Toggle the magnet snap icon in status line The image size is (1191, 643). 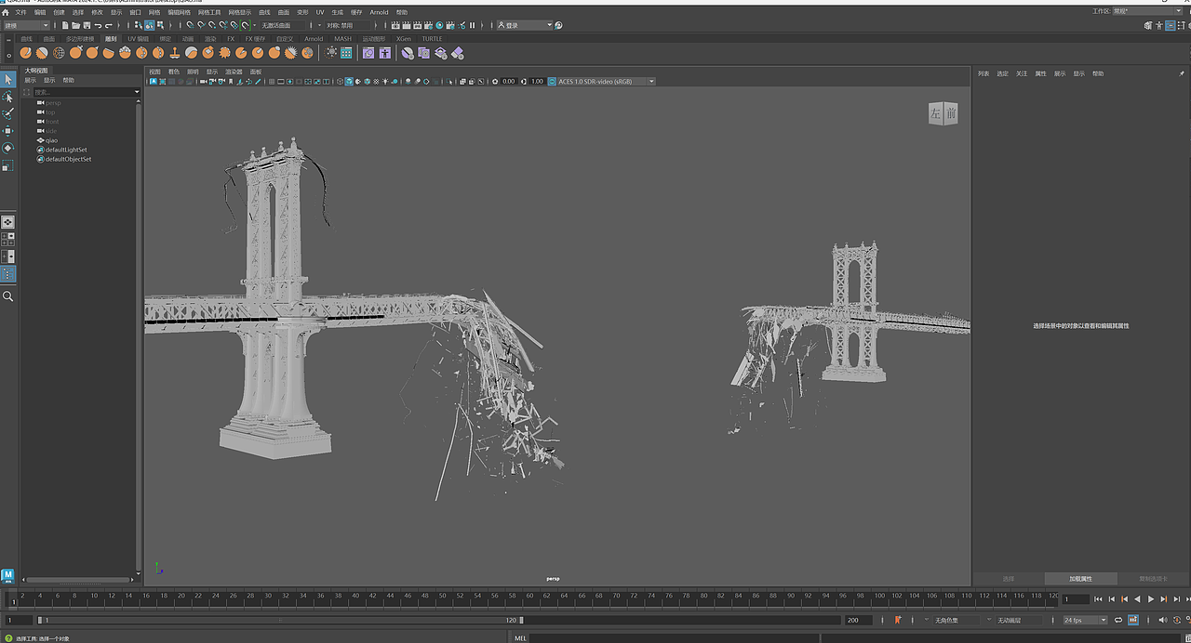coord(245,25)
